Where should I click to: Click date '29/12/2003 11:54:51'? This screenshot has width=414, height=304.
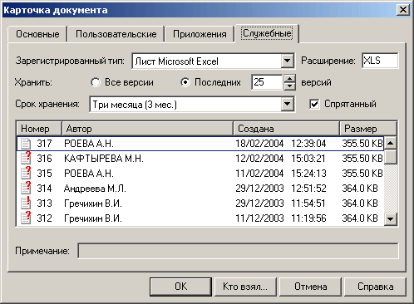pyautogui.click(x=281, y=203)
